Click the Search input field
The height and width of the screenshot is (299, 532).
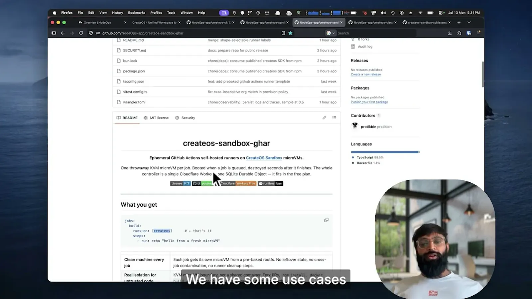[x=376, y=33]
